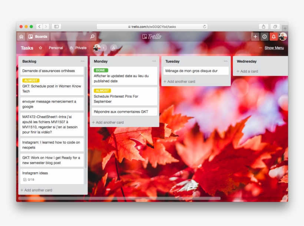
Task: Go home using the house icon
Action: 21,36
